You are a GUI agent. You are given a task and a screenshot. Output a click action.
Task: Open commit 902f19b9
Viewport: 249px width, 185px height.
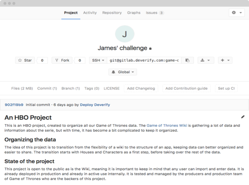click(x=14, y=105)
